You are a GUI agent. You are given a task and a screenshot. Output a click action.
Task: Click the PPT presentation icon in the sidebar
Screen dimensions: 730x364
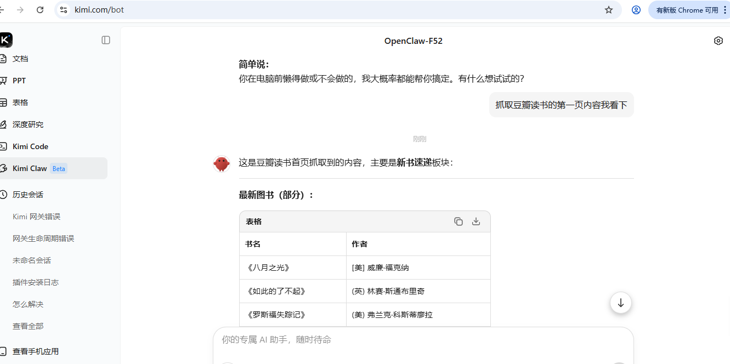(x=3, y=81)
